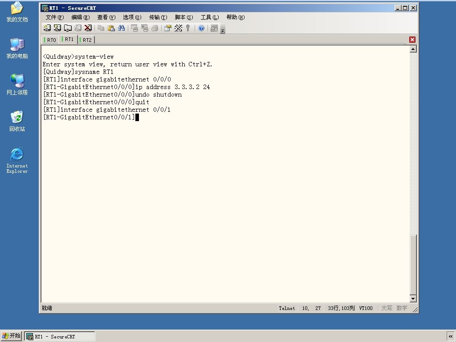Click the Disconnect red X icon
Image resolution: width=456 pixels, height=342 pixels.
[x=88, y=28]
